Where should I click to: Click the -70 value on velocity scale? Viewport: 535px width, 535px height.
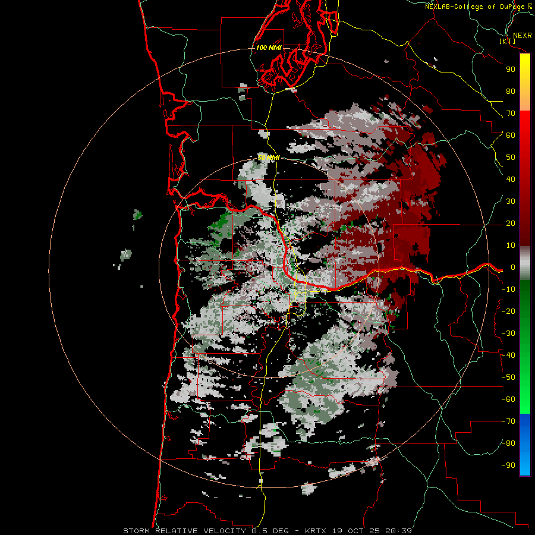click(508, 421)
